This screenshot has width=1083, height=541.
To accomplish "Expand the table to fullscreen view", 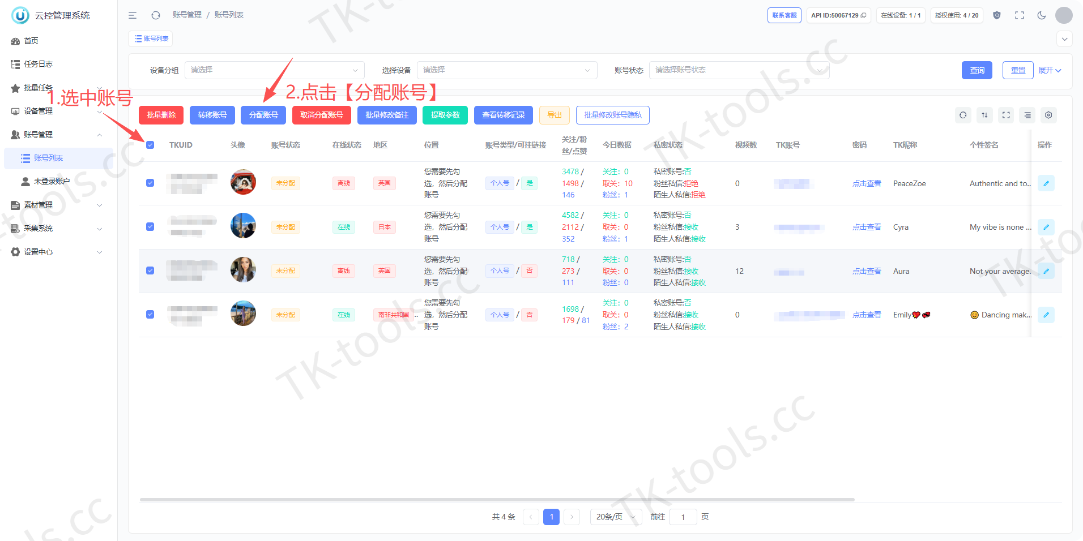I will (1006, 115).
